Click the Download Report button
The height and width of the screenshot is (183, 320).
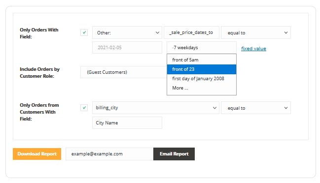(37, 154)
